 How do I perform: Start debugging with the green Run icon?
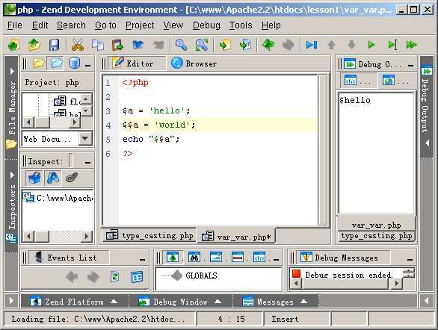(371, 45)
